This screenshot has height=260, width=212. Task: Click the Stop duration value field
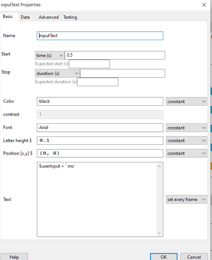click(x=123, y=73)
